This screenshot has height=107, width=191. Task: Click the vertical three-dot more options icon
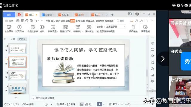[148, 21]
